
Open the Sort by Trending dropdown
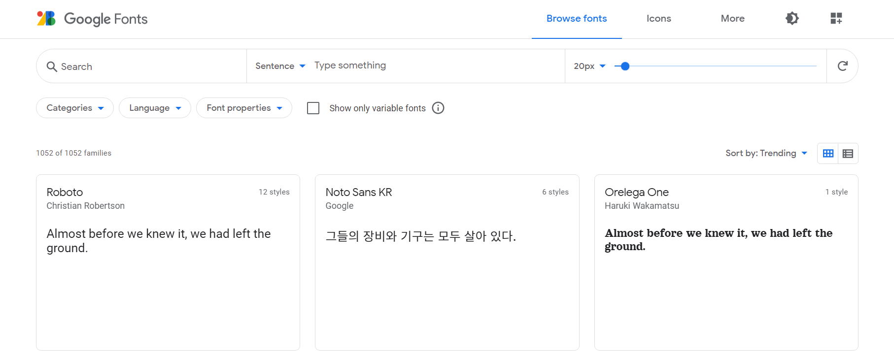[766, 153]
